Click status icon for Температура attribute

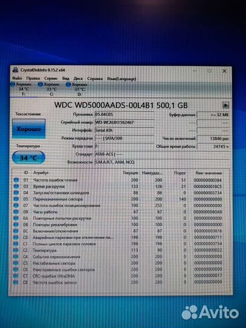point(16,250)
